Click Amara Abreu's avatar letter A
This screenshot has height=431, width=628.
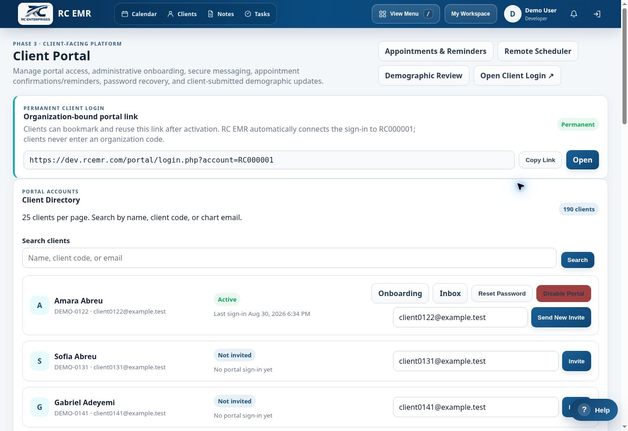pyautogui.click(x=40, y=305)
